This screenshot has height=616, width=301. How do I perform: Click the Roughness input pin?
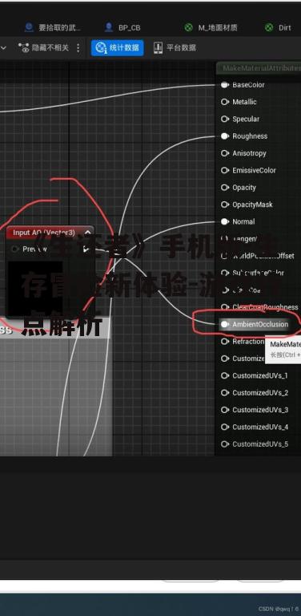(x=225, y=136)
